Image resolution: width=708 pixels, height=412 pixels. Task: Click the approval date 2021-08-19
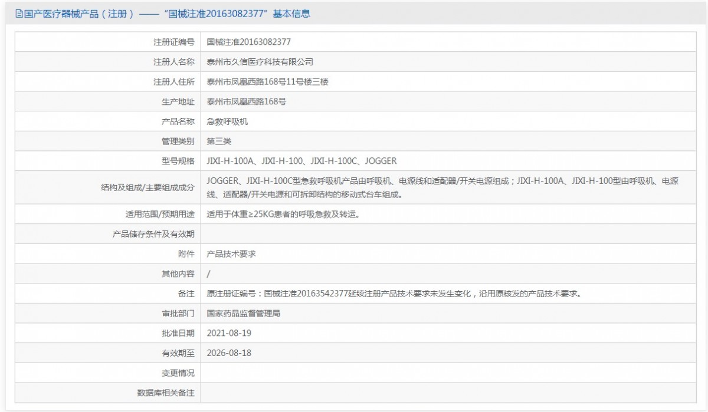click(229, 333)
